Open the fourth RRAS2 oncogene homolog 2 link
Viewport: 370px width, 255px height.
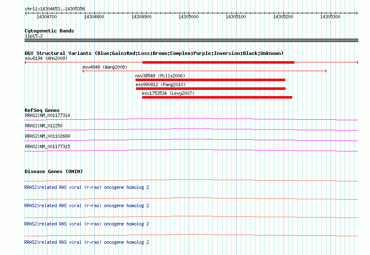86,242
